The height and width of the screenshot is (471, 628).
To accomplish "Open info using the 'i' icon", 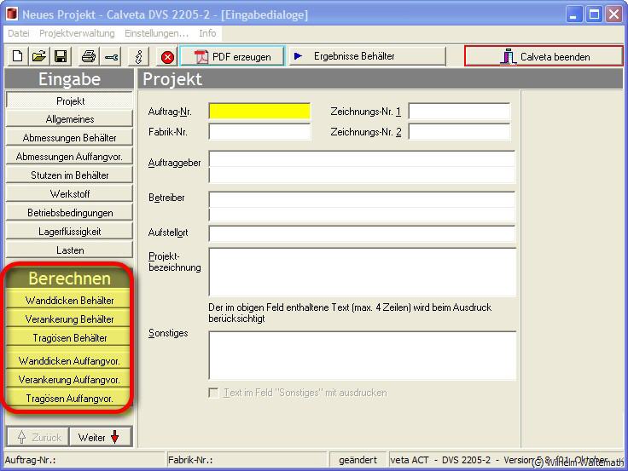I will (140, 57).
